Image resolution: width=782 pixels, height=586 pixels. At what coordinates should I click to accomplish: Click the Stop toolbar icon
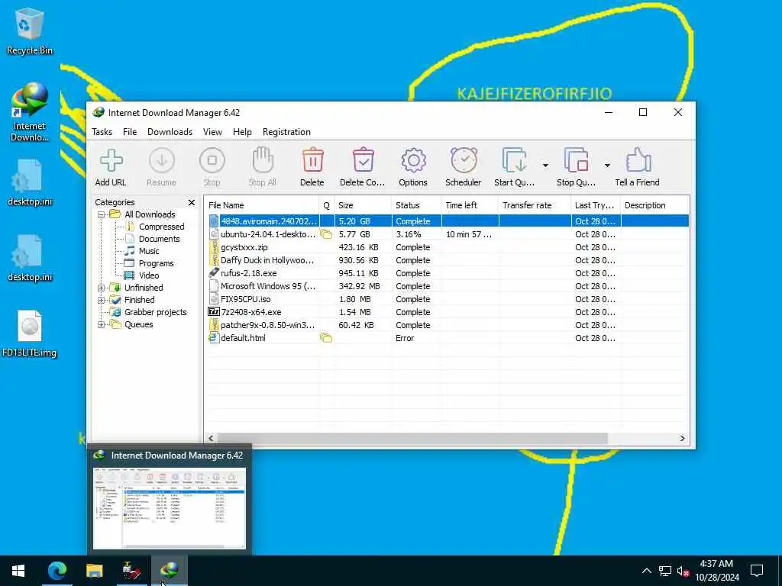pos(212,160)
